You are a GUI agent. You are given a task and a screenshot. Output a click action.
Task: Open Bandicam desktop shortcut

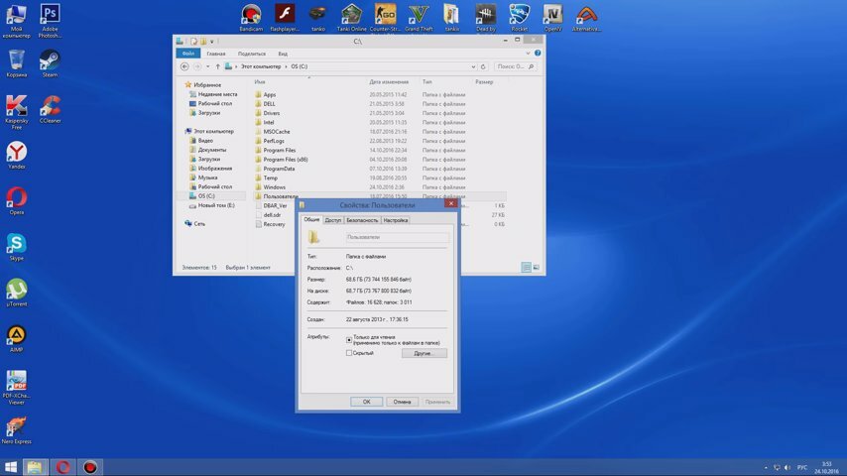point(251,17)
